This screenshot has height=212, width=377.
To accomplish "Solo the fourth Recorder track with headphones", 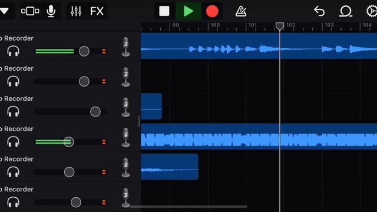I will (13, 141).
